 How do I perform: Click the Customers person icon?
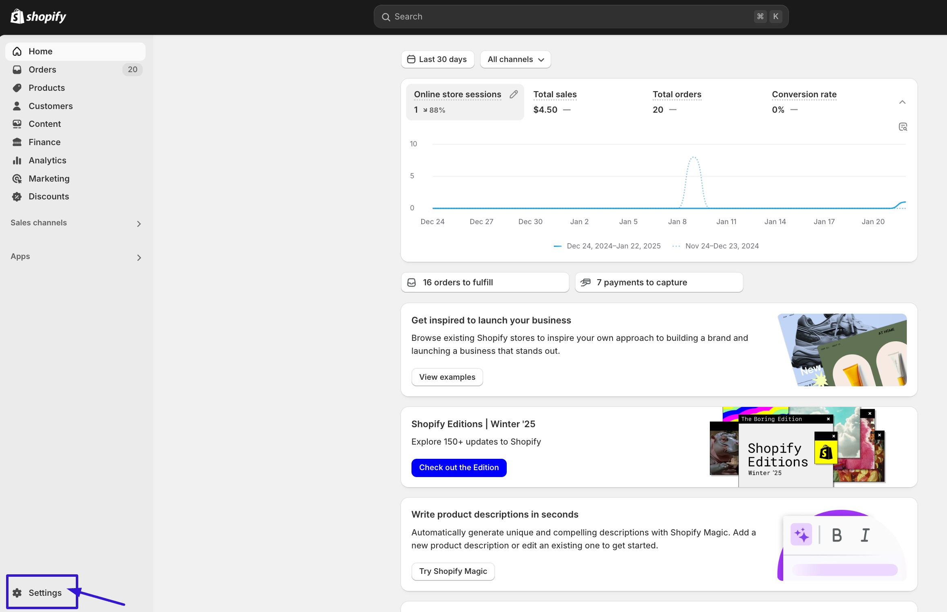[x=17, y=106]
